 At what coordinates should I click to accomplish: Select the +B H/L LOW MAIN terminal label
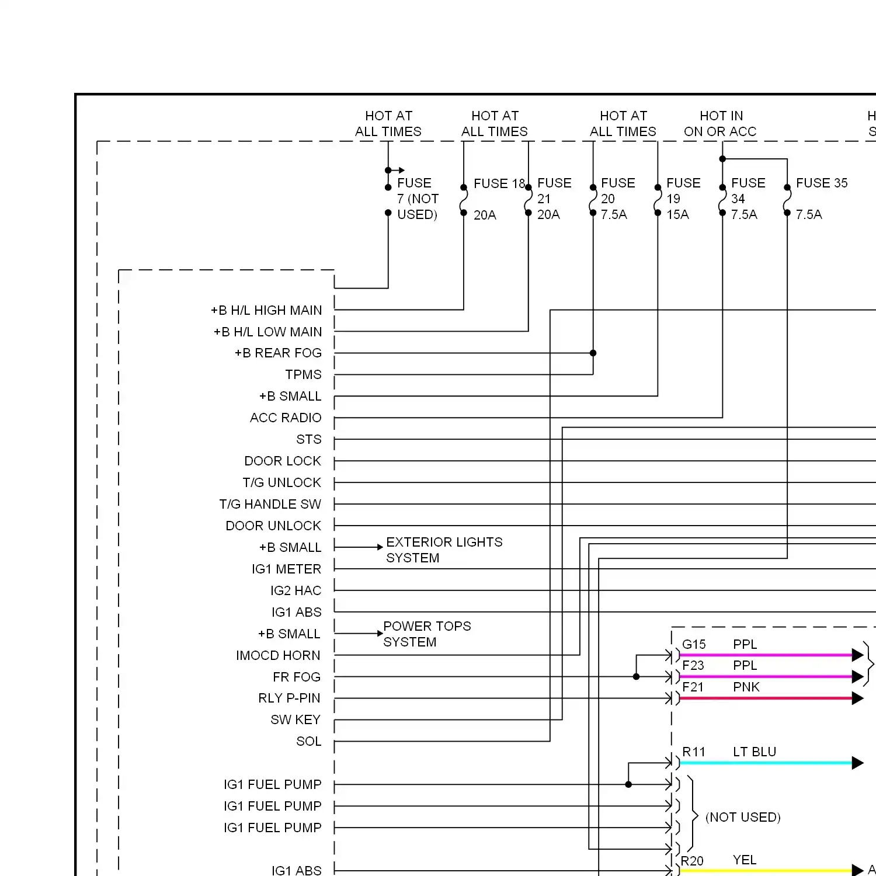[x=267, y=332]
